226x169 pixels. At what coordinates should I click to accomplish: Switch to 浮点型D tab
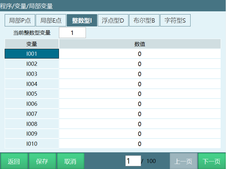click(113, 21)
